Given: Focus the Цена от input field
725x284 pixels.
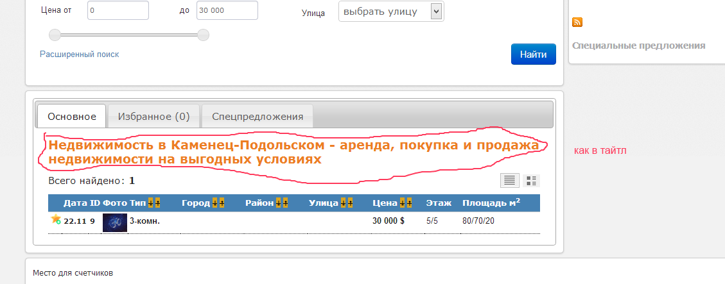Looking at the screenshot, I should [x=118, y=10].
